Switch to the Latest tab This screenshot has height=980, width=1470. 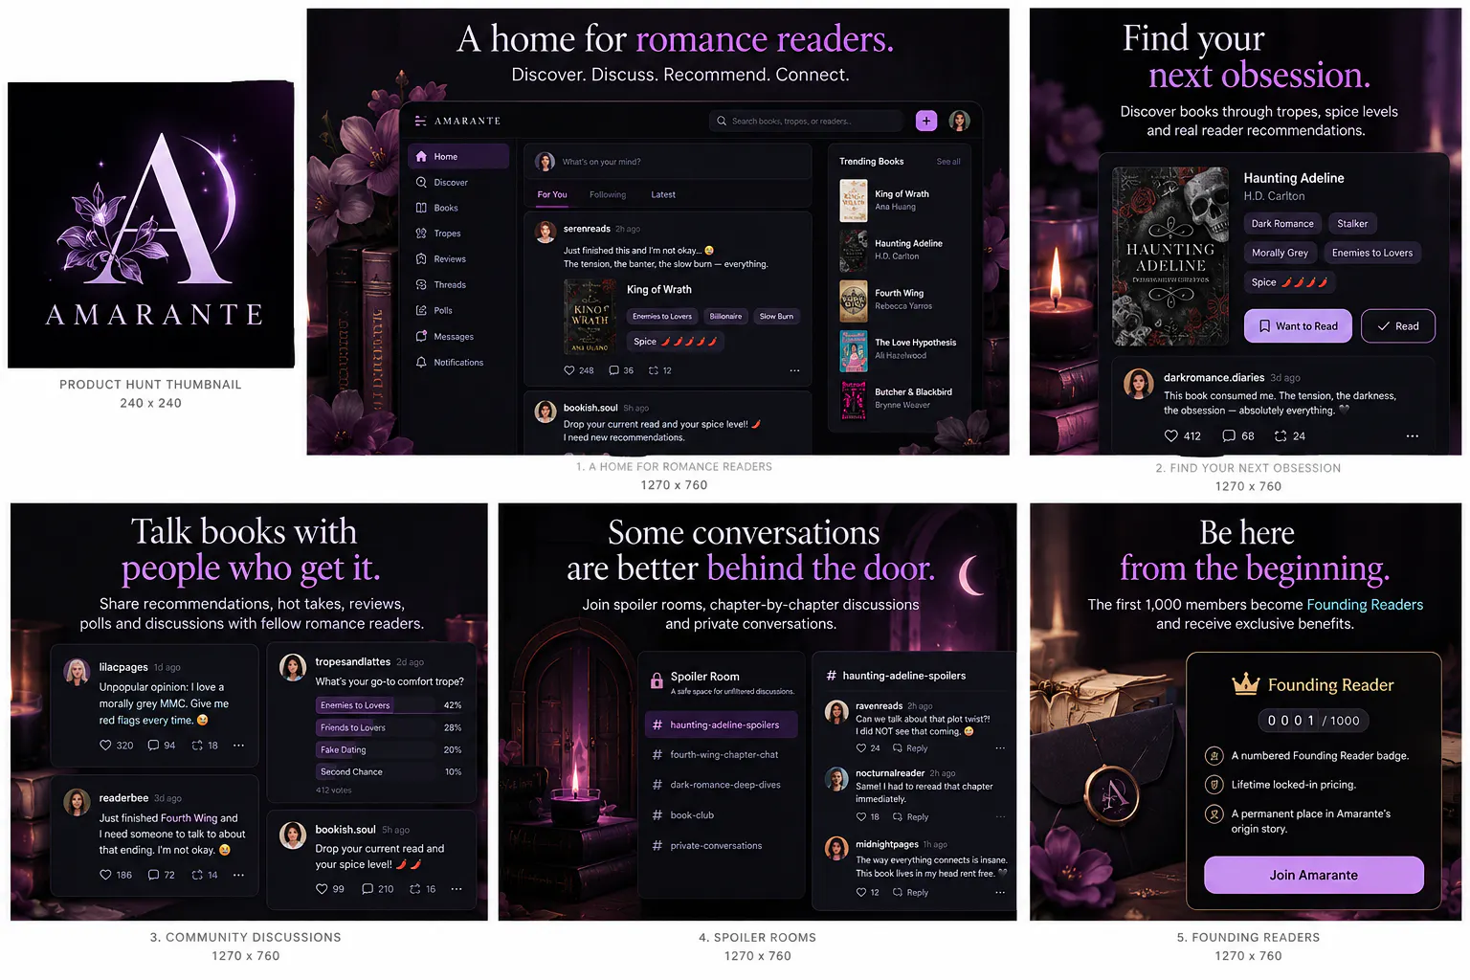tap(663, 195)
